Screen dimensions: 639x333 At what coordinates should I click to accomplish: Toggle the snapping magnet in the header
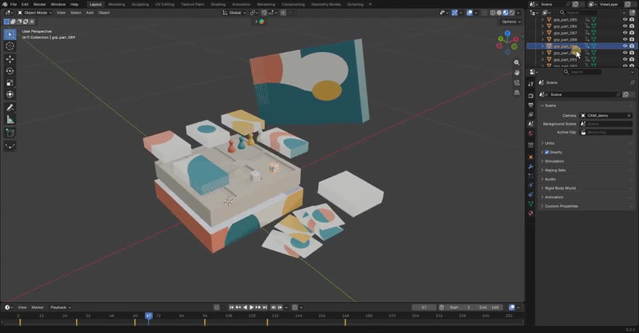coord(264,13)
